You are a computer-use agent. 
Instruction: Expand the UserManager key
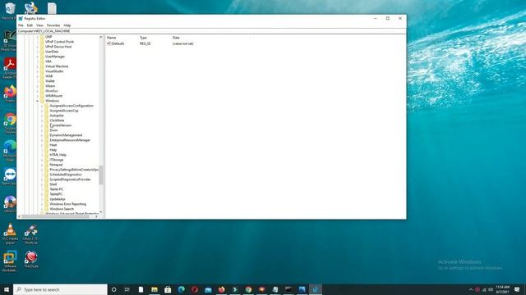point(38,57)
